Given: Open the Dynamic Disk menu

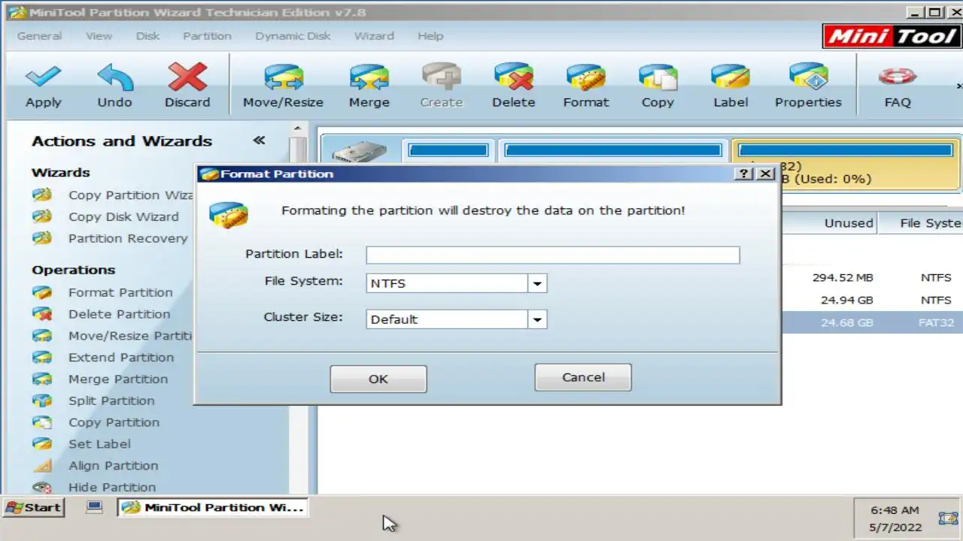Looking at the screenshot, I should tap(293, 36).
